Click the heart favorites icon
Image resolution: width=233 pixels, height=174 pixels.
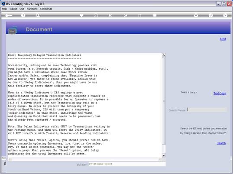(81, 15)
